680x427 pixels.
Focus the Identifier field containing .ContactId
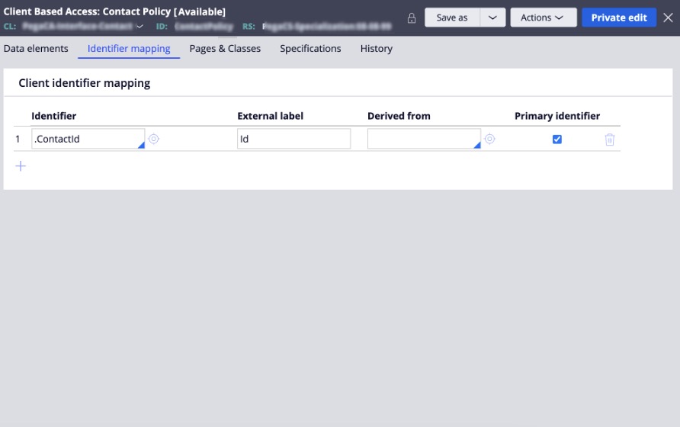point(86,139)
